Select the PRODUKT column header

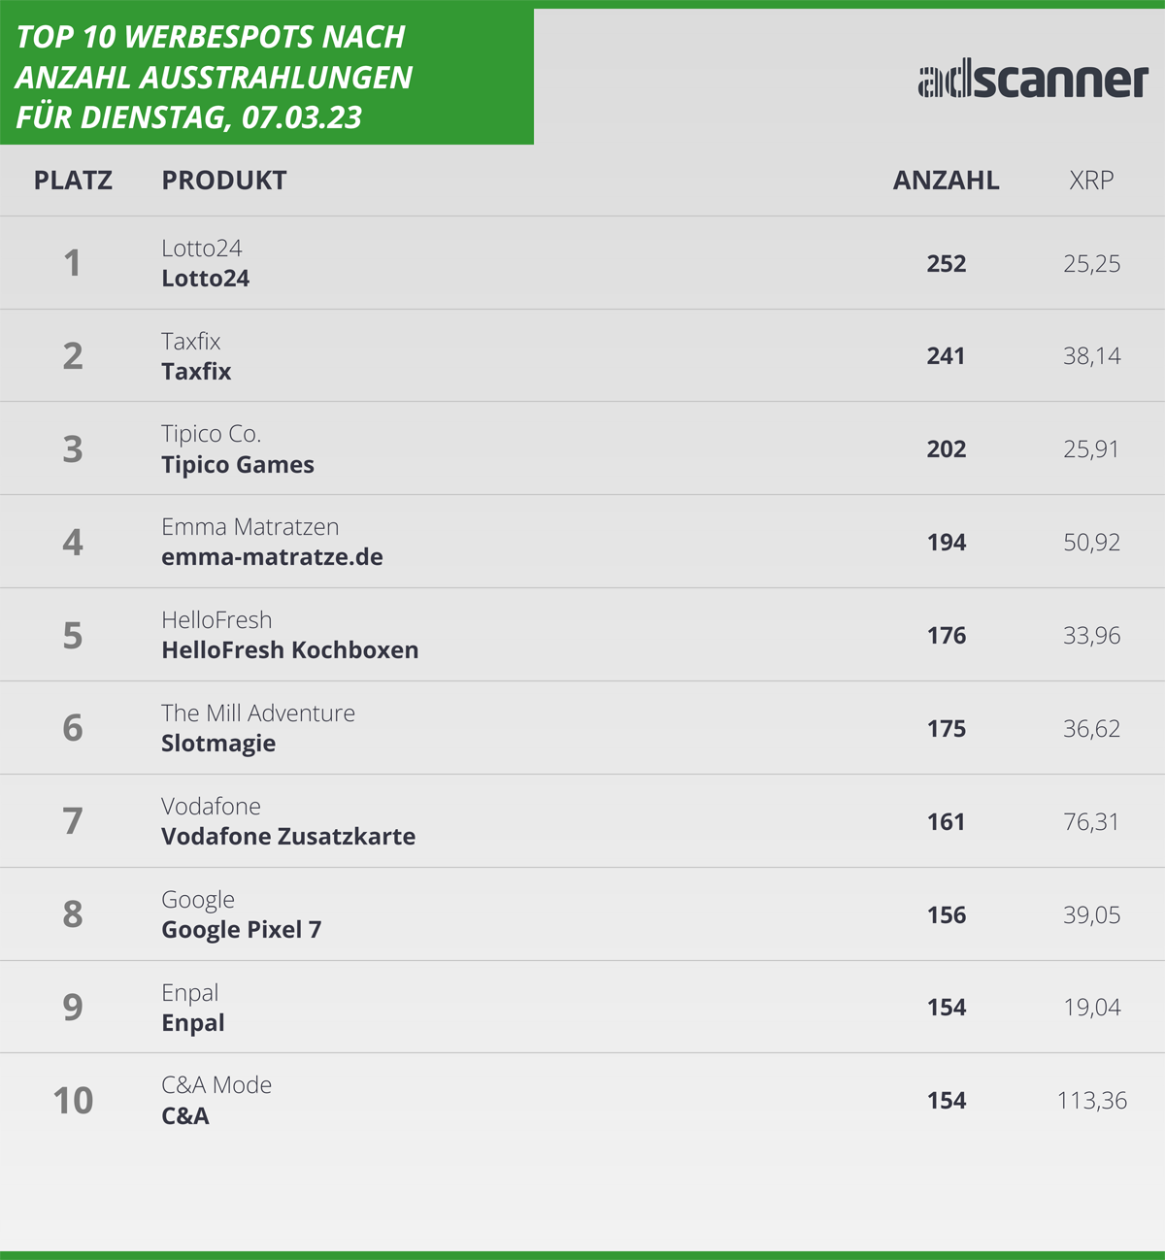point(224,181)
